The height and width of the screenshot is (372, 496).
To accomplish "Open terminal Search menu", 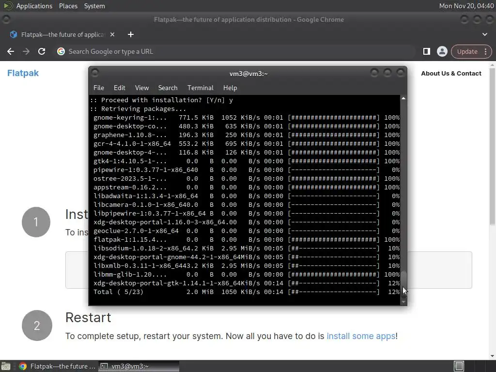I will pos(168,88).
